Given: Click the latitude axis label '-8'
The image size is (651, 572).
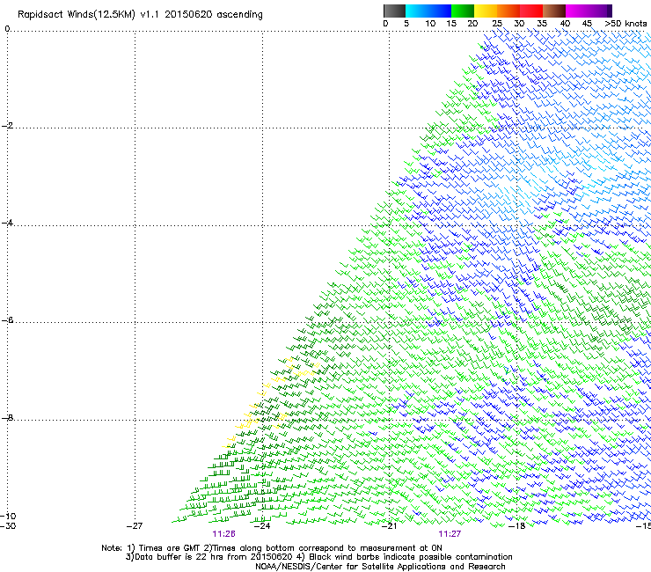Looking at the screenshot, I should 7,418.
